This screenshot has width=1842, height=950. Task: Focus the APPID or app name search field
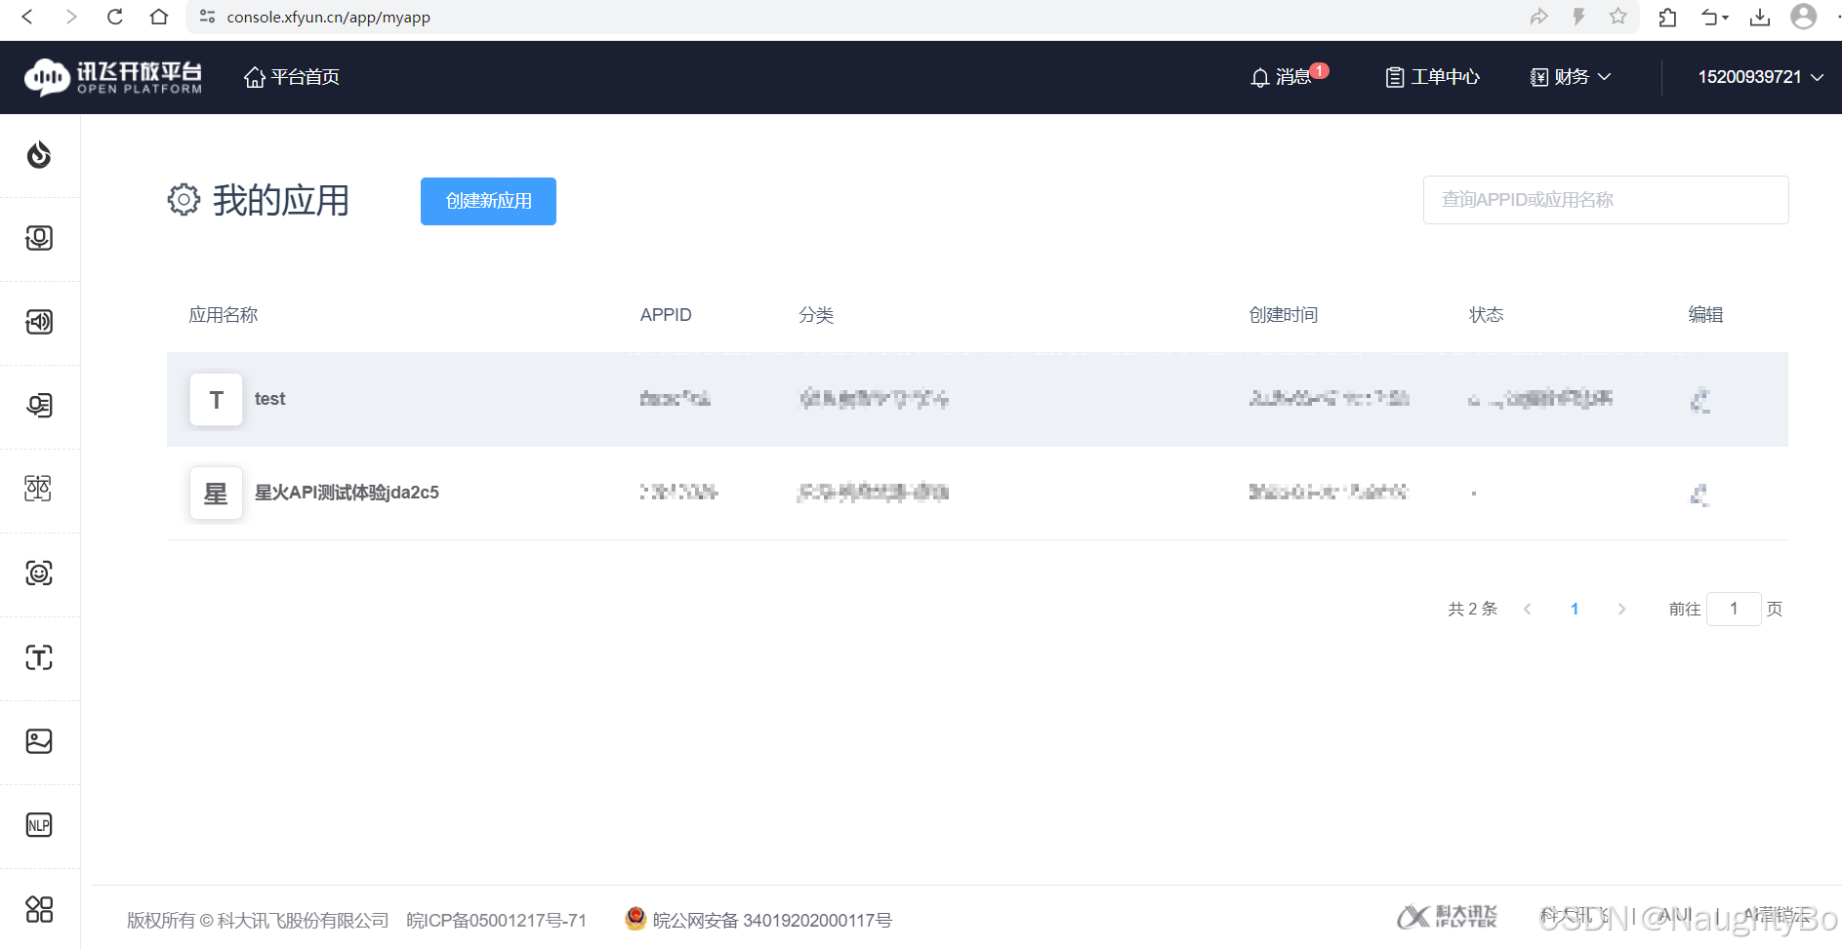pos(1606,200)
